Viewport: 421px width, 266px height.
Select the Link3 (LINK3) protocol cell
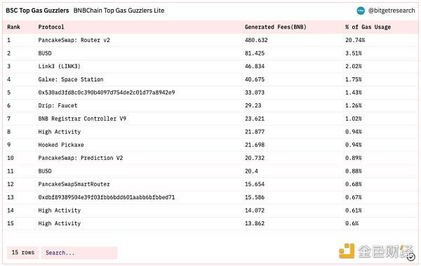coord(59,66)
